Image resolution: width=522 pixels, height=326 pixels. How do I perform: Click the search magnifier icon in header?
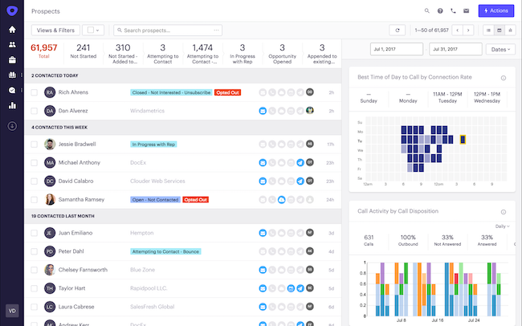pos(426,10)
